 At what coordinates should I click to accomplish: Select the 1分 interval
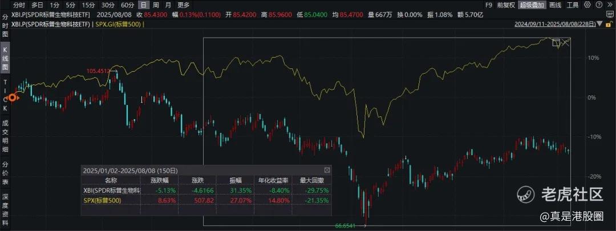(x=54, y=5)
